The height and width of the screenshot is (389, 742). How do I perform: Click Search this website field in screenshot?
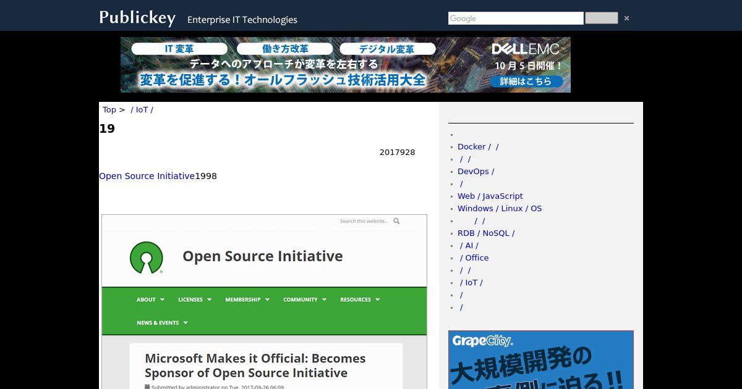click(x=364, y=221)
